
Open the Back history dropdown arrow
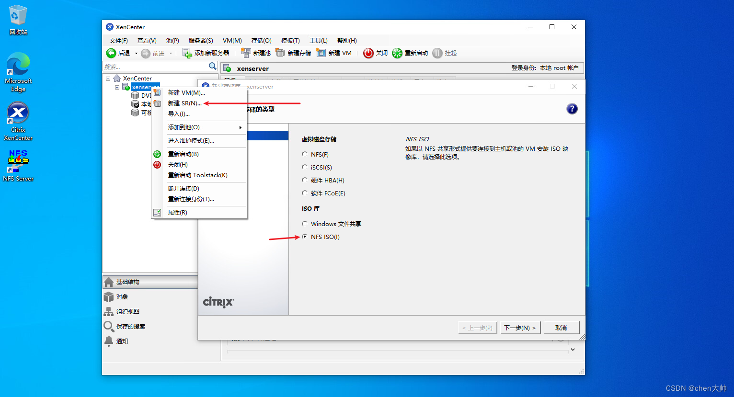point(136,53)
